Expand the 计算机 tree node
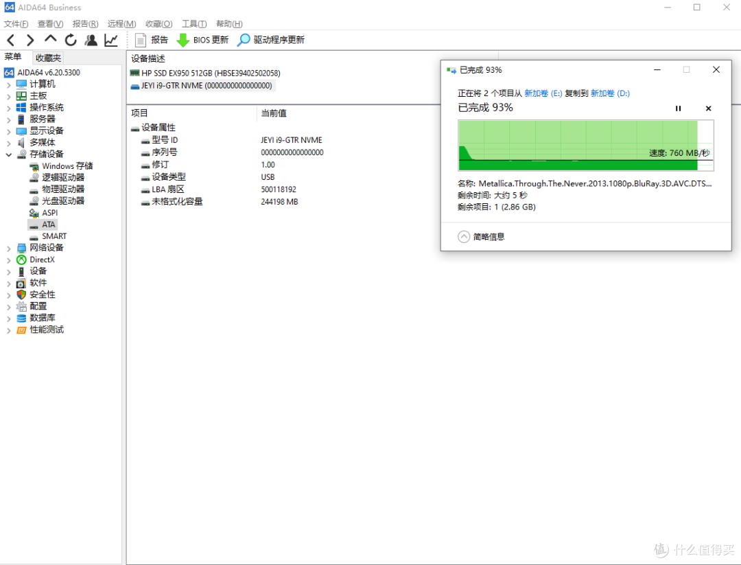741x565 pixels. [8, 84]
